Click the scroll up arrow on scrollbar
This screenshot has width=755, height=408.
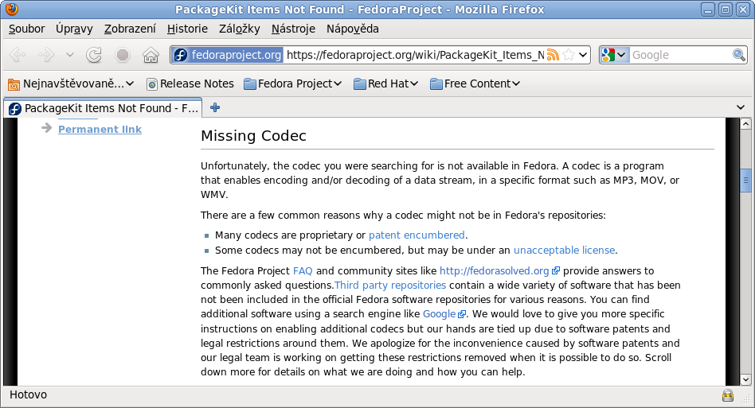745,123
